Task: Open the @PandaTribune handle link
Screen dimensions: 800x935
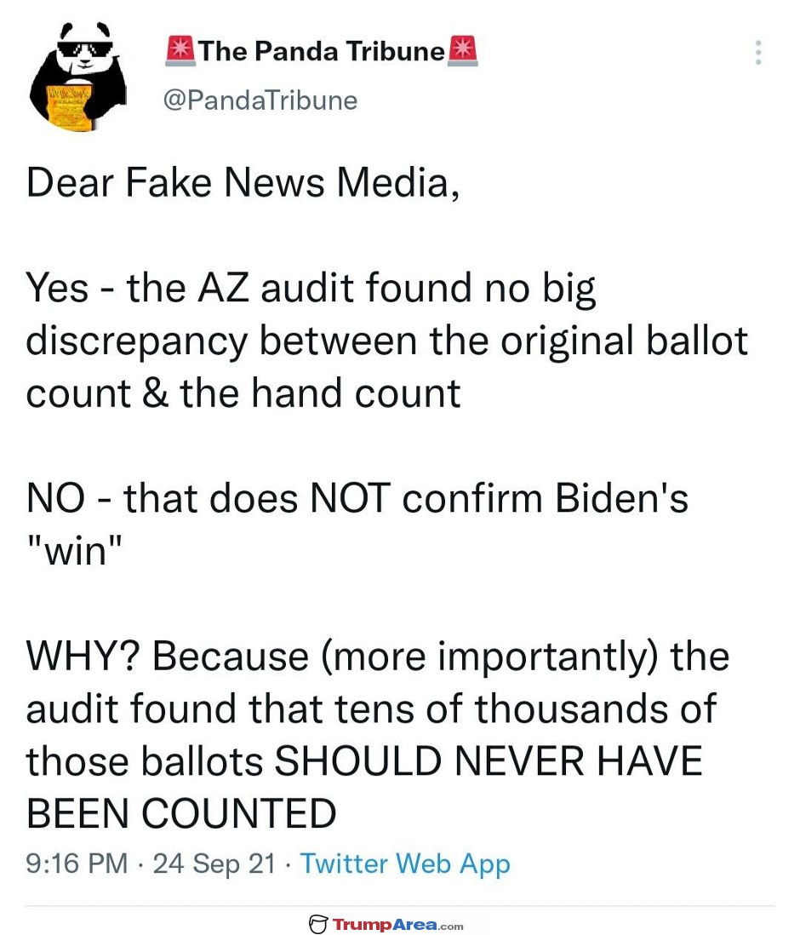Action: pyautogui.click(x=260, y=100)
